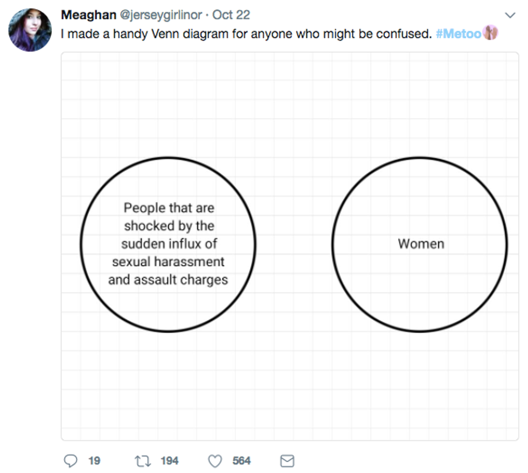This screenshot has height=473, width=528.
Task: Like the tweet with the heart icon
Action: coord(215,461)
